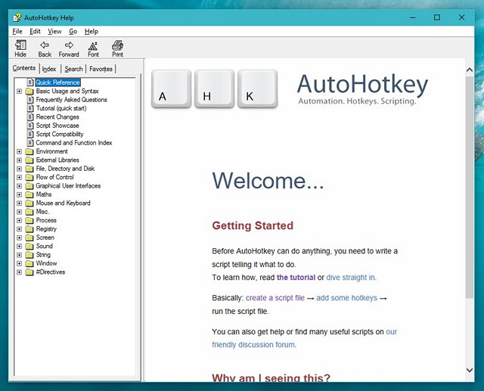Click the K key image

tap(257, 89)
